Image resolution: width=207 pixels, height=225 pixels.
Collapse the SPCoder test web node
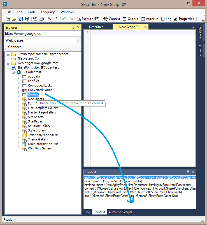point(13,72)
